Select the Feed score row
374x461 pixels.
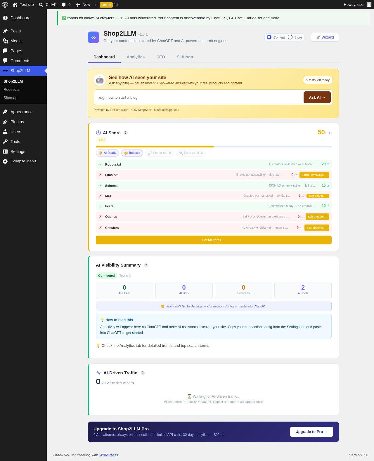[x=214, y=206]
